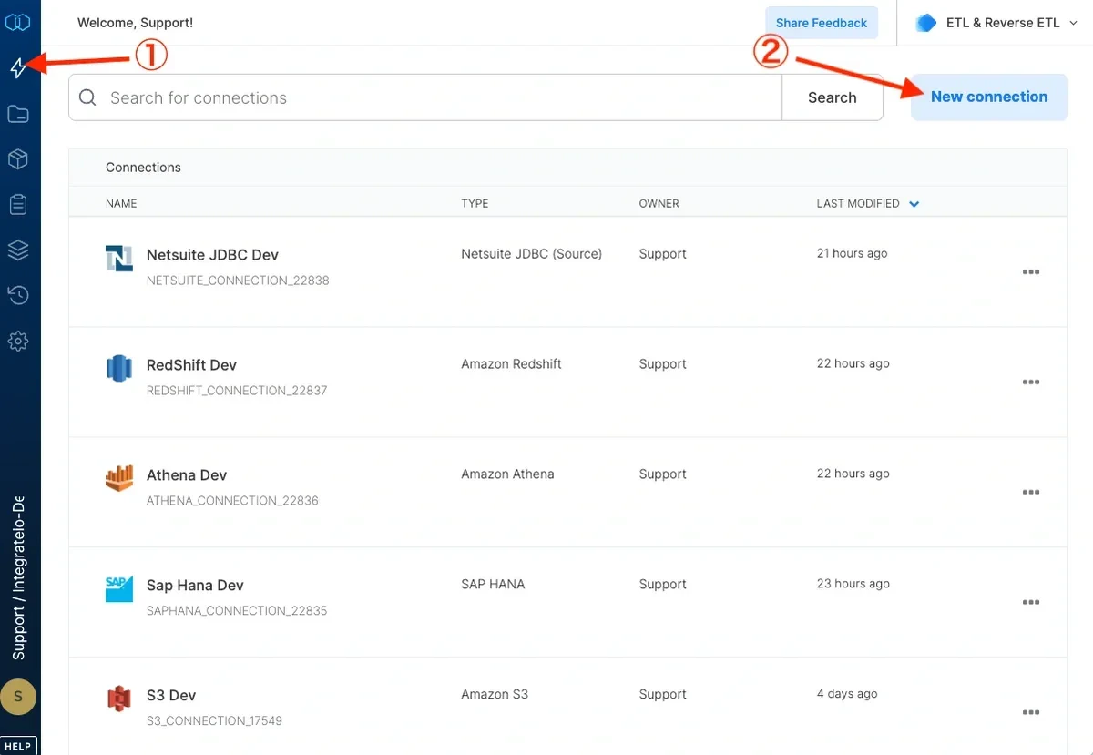Sort by the TYPE column header

[x=475, y=204]
